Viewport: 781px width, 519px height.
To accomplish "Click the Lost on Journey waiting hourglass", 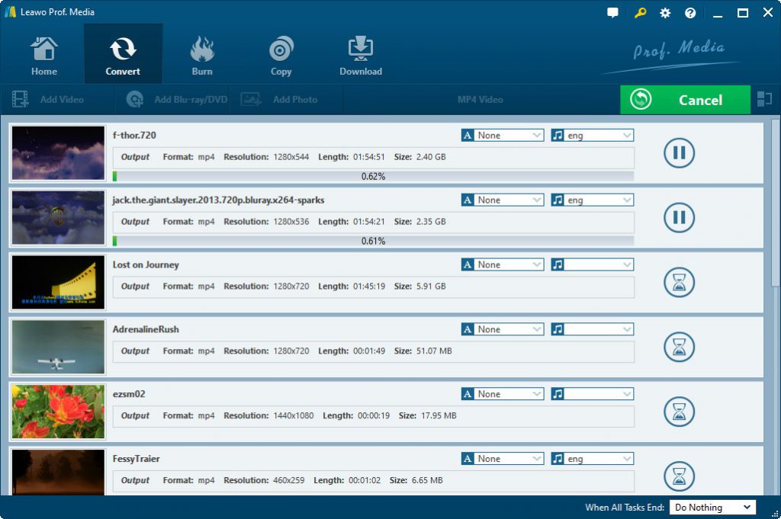I will pyautogui.click(x=679, y=282).
